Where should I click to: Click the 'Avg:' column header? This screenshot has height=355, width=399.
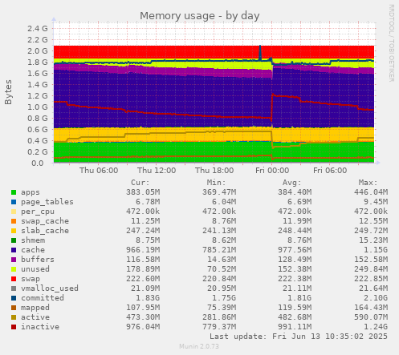tap(292, 183)
